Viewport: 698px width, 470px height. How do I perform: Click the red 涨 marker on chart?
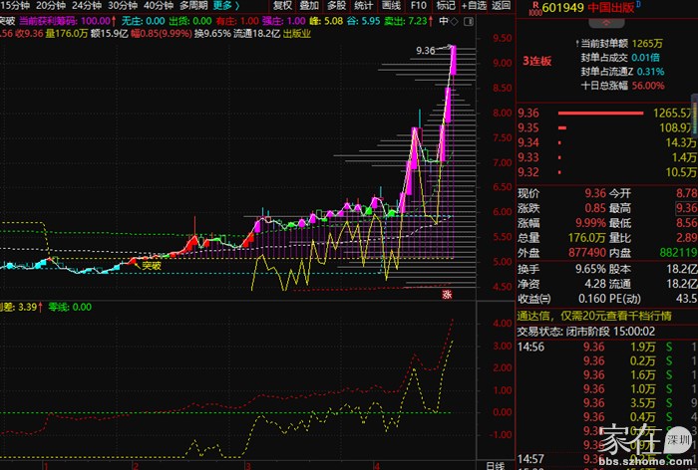447,293
